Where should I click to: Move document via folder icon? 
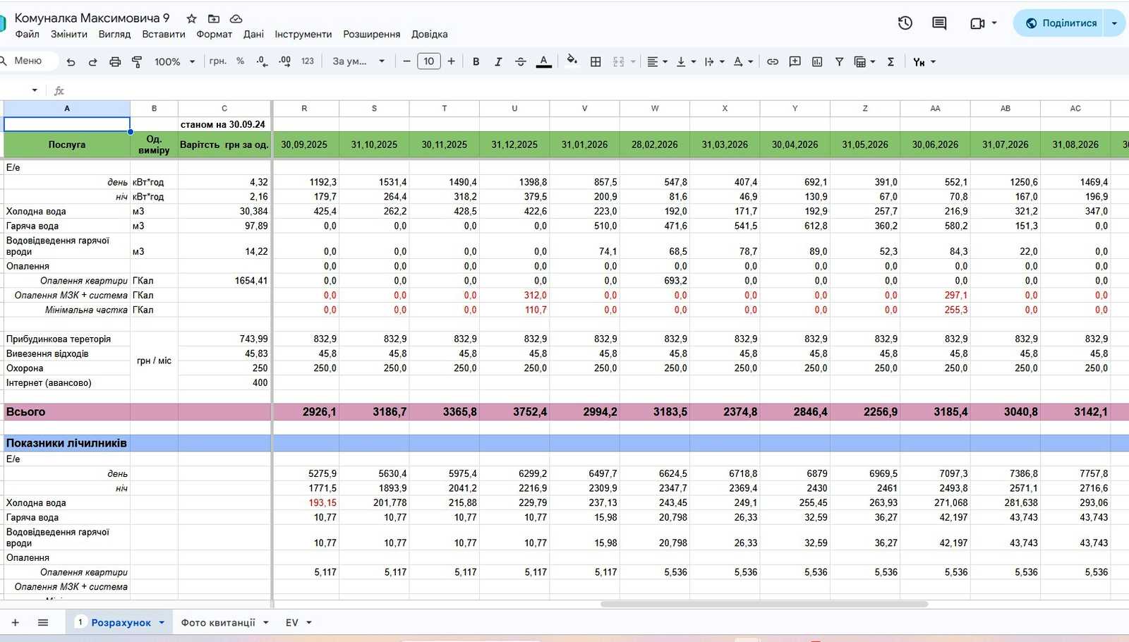click(214, 18)
